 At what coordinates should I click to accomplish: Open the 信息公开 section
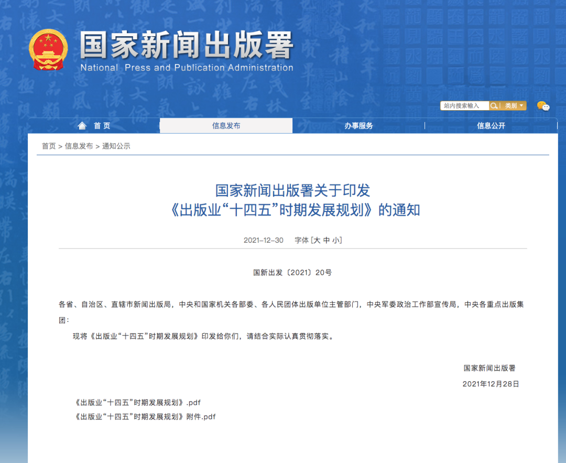pyautogui.click(x=491, y=125)
